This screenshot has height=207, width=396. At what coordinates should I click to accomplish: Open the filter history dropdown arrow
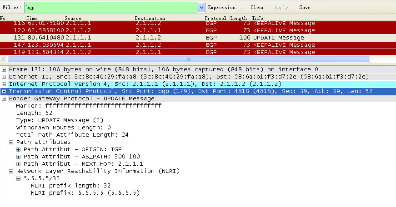[201, 8]
